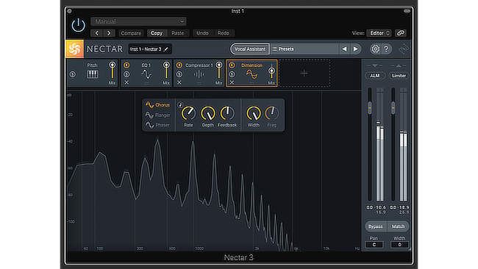478x269 pixels.
Task: Add a new module with plus slot
Action: 304,73
